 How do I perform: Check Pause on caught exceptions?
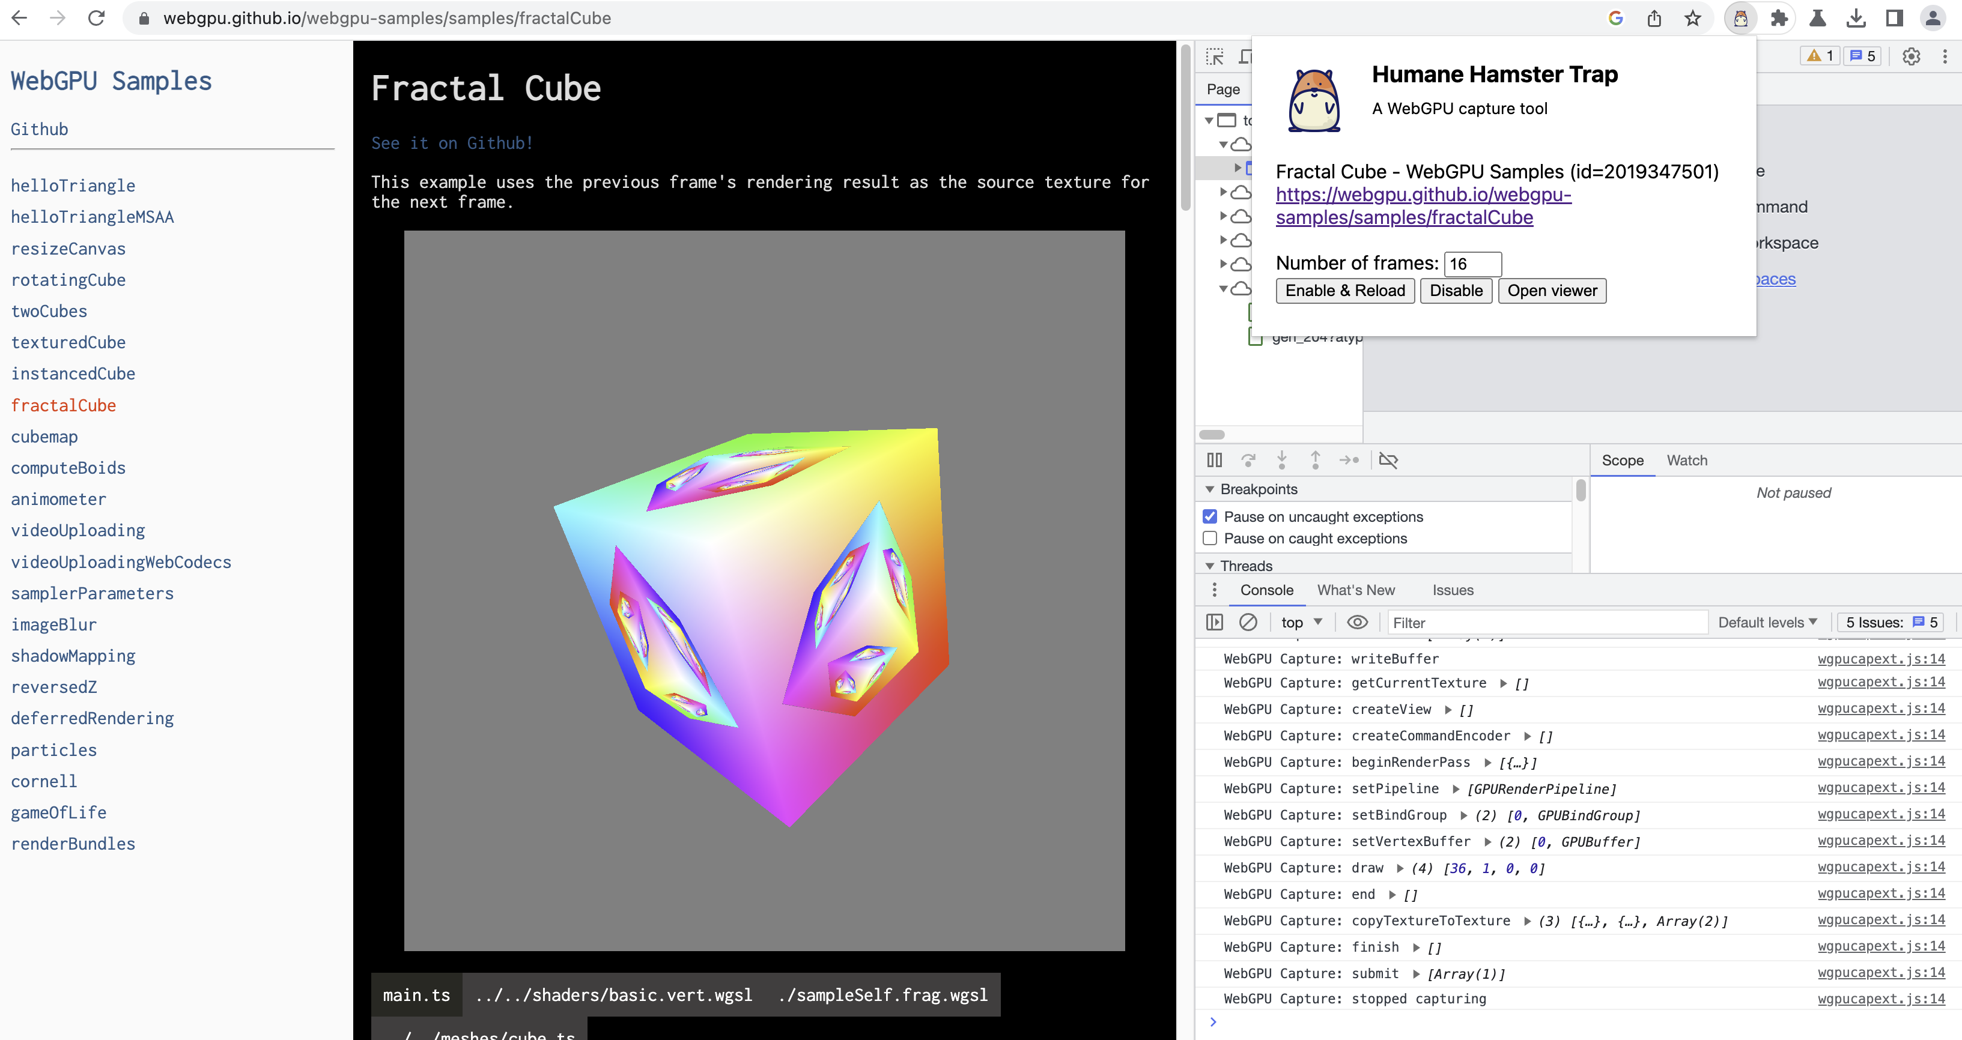tap(1210, 538)
